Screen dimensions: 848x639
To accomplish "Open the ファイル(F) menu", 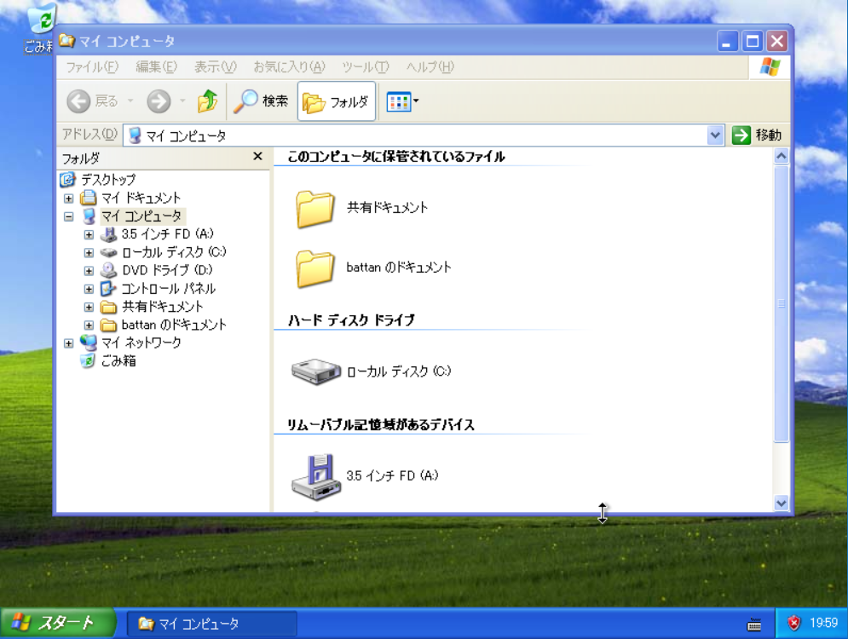I will (x=92, y=67).
